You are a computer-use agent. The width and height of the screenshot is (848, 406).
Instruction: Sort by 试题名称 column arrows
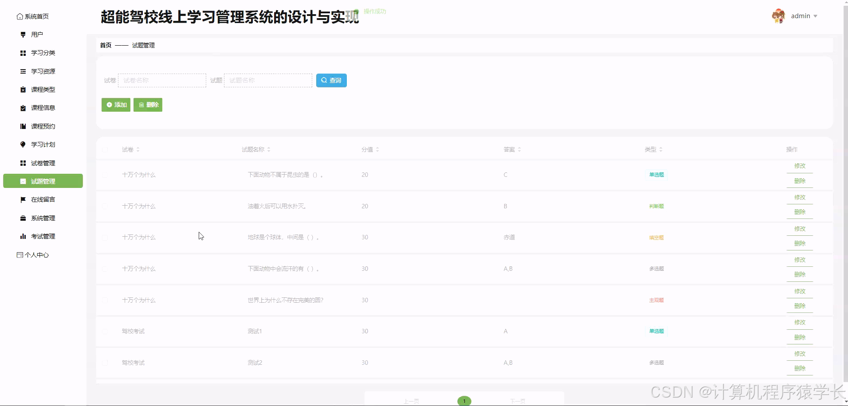tap(269, 150)
